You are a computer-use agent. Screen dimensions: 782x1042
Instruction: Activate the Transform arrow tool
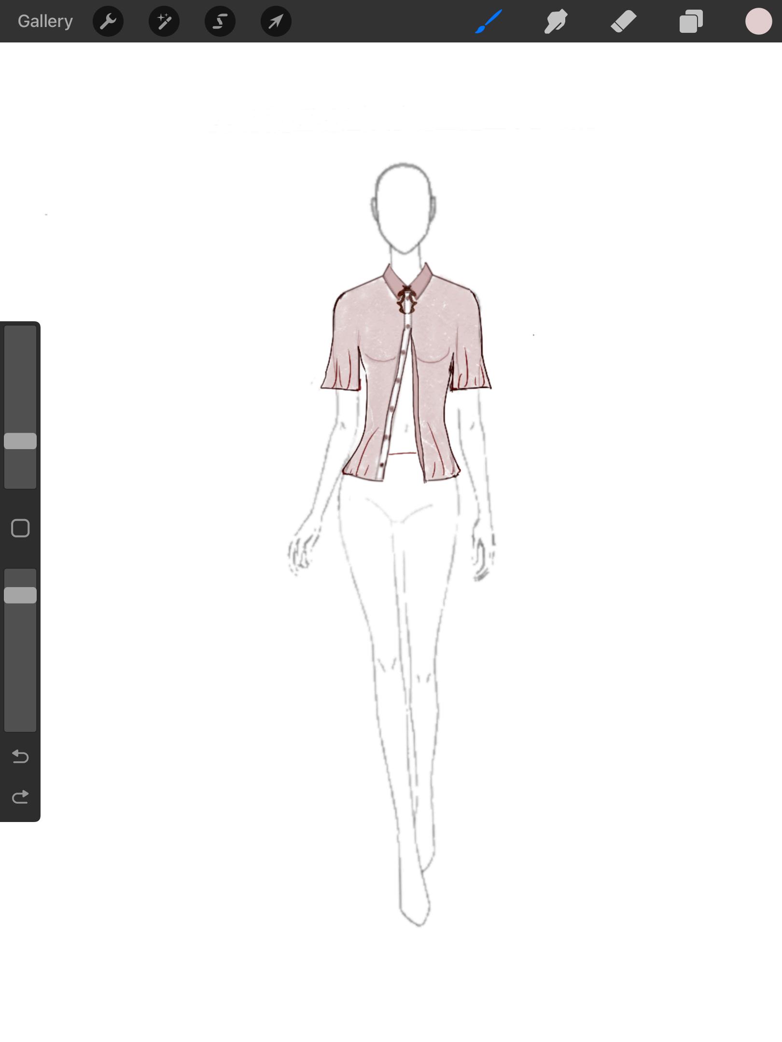276,21
